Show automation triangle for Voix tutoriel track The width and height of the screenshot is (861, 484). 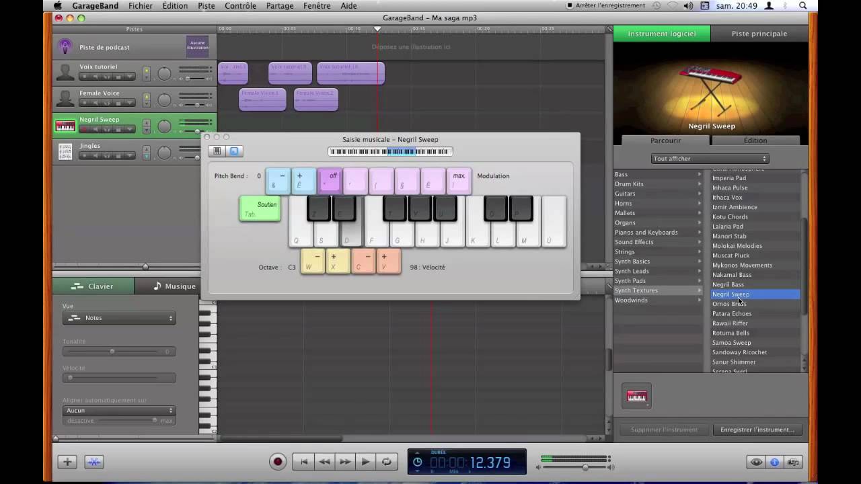click(x=130, y=77)
